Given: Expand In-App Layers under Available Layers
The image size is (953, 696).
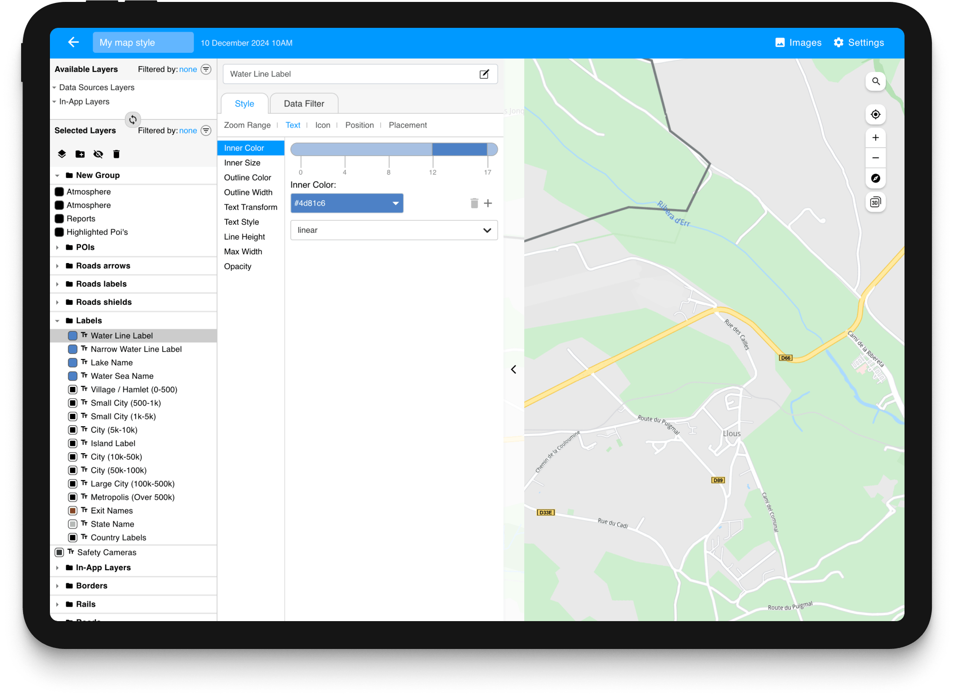Looking at the screenshot, I should (x=54, y=102).
